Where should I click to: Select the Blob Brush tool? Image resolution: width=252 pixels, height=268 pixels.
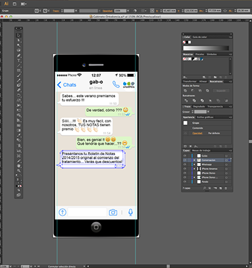click(18, 85)
